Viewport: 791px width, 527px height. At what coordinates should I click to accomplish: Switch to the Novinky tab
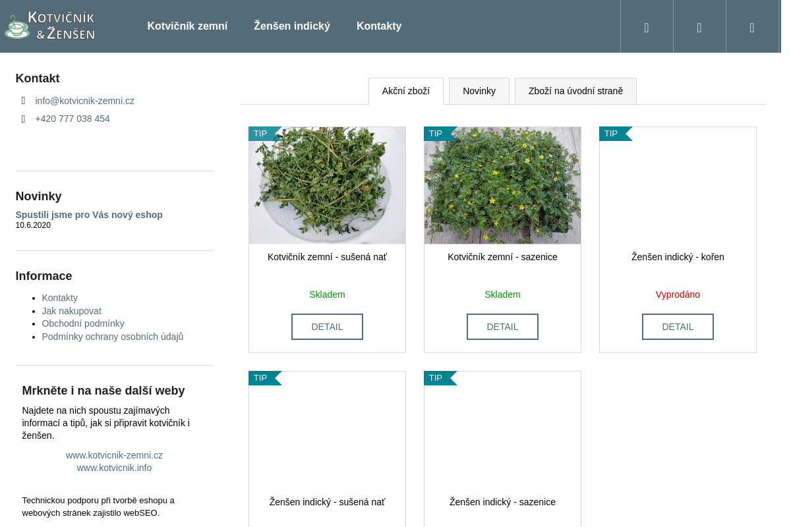click(x=479, y=91)
